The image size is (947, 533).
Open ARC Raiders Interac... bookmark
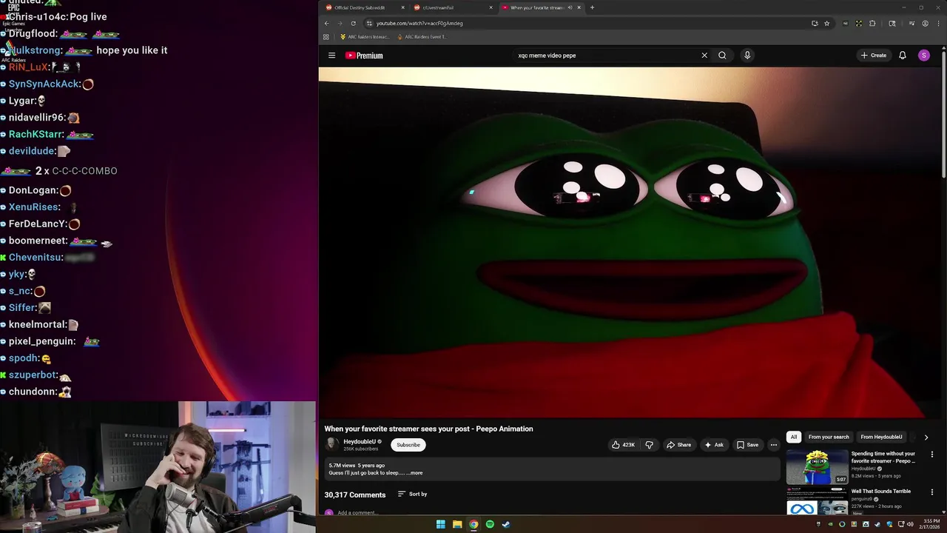[x=364, y=37]
